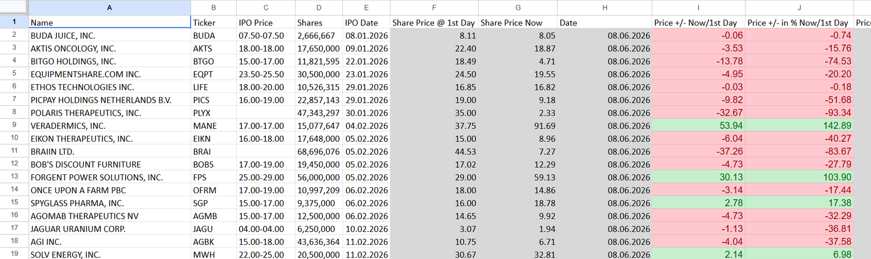Select the cell 'BUDA JUICE, INC.'
This screenshot has height=259, width=871.
[x=109, y=35]
